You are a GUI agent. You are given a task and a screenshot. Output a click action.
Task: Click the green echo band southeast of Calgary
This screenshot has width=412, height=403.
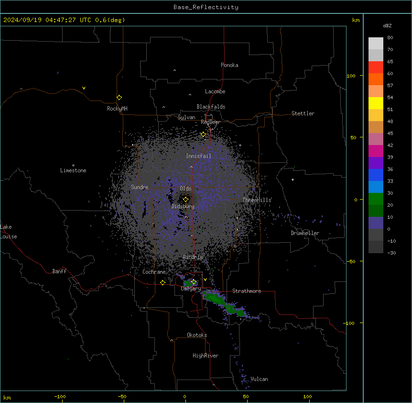coord(223,304)
